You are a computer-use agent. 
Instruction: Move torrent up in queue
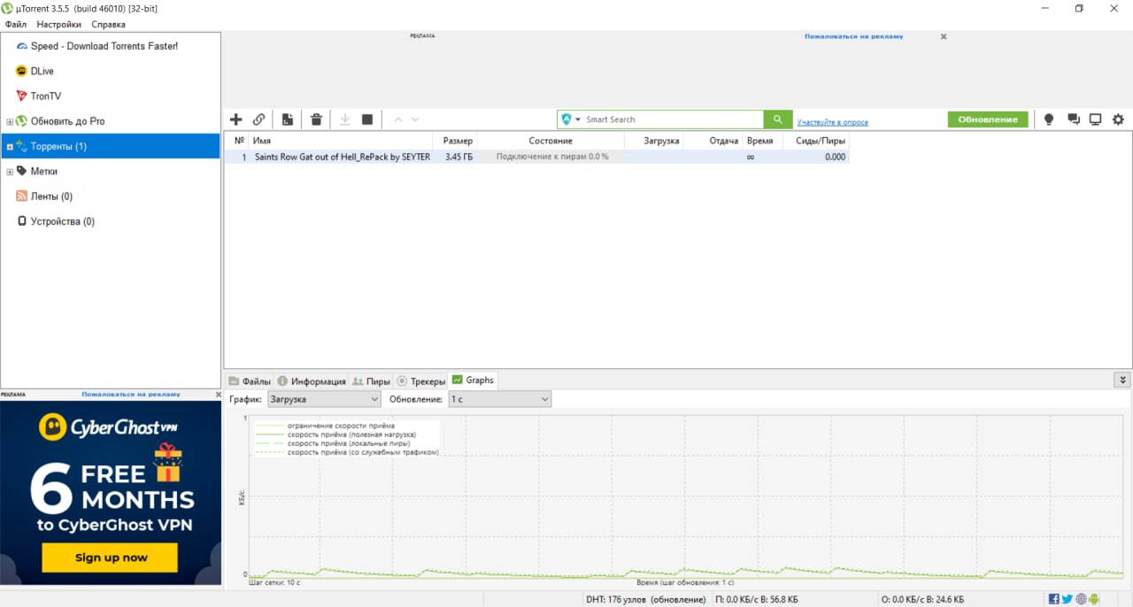pos(397,119)
